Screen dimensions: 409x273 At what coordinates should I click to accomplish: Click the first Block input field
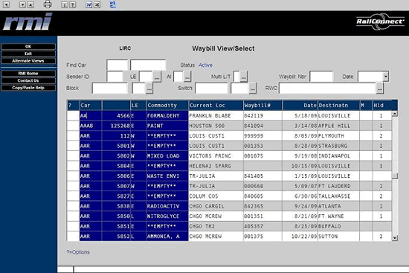point(110,89)
